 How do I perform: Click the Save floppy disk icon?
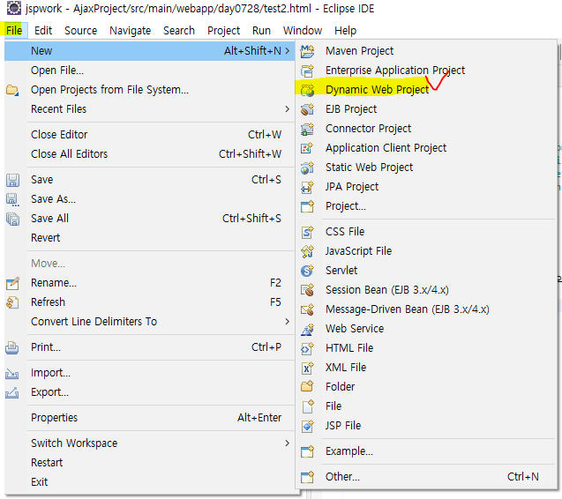pos(12,180)
